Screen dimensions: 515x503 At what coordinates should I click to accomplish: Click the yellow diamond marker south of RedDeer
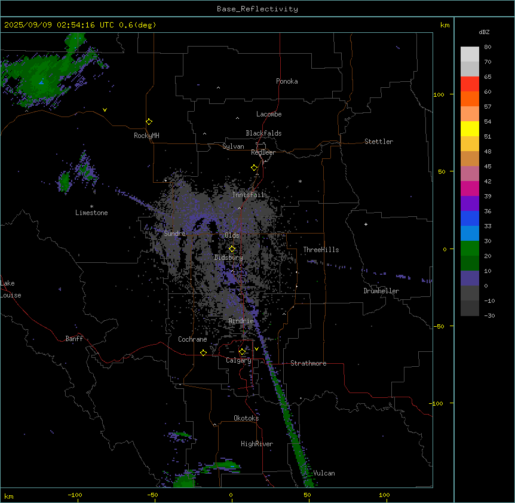[x=255, y=168]
